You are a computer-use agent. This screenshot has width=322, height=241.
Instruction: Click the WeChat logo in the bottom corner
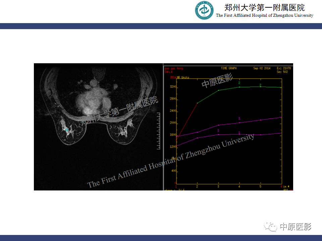(x=270, y=226)
